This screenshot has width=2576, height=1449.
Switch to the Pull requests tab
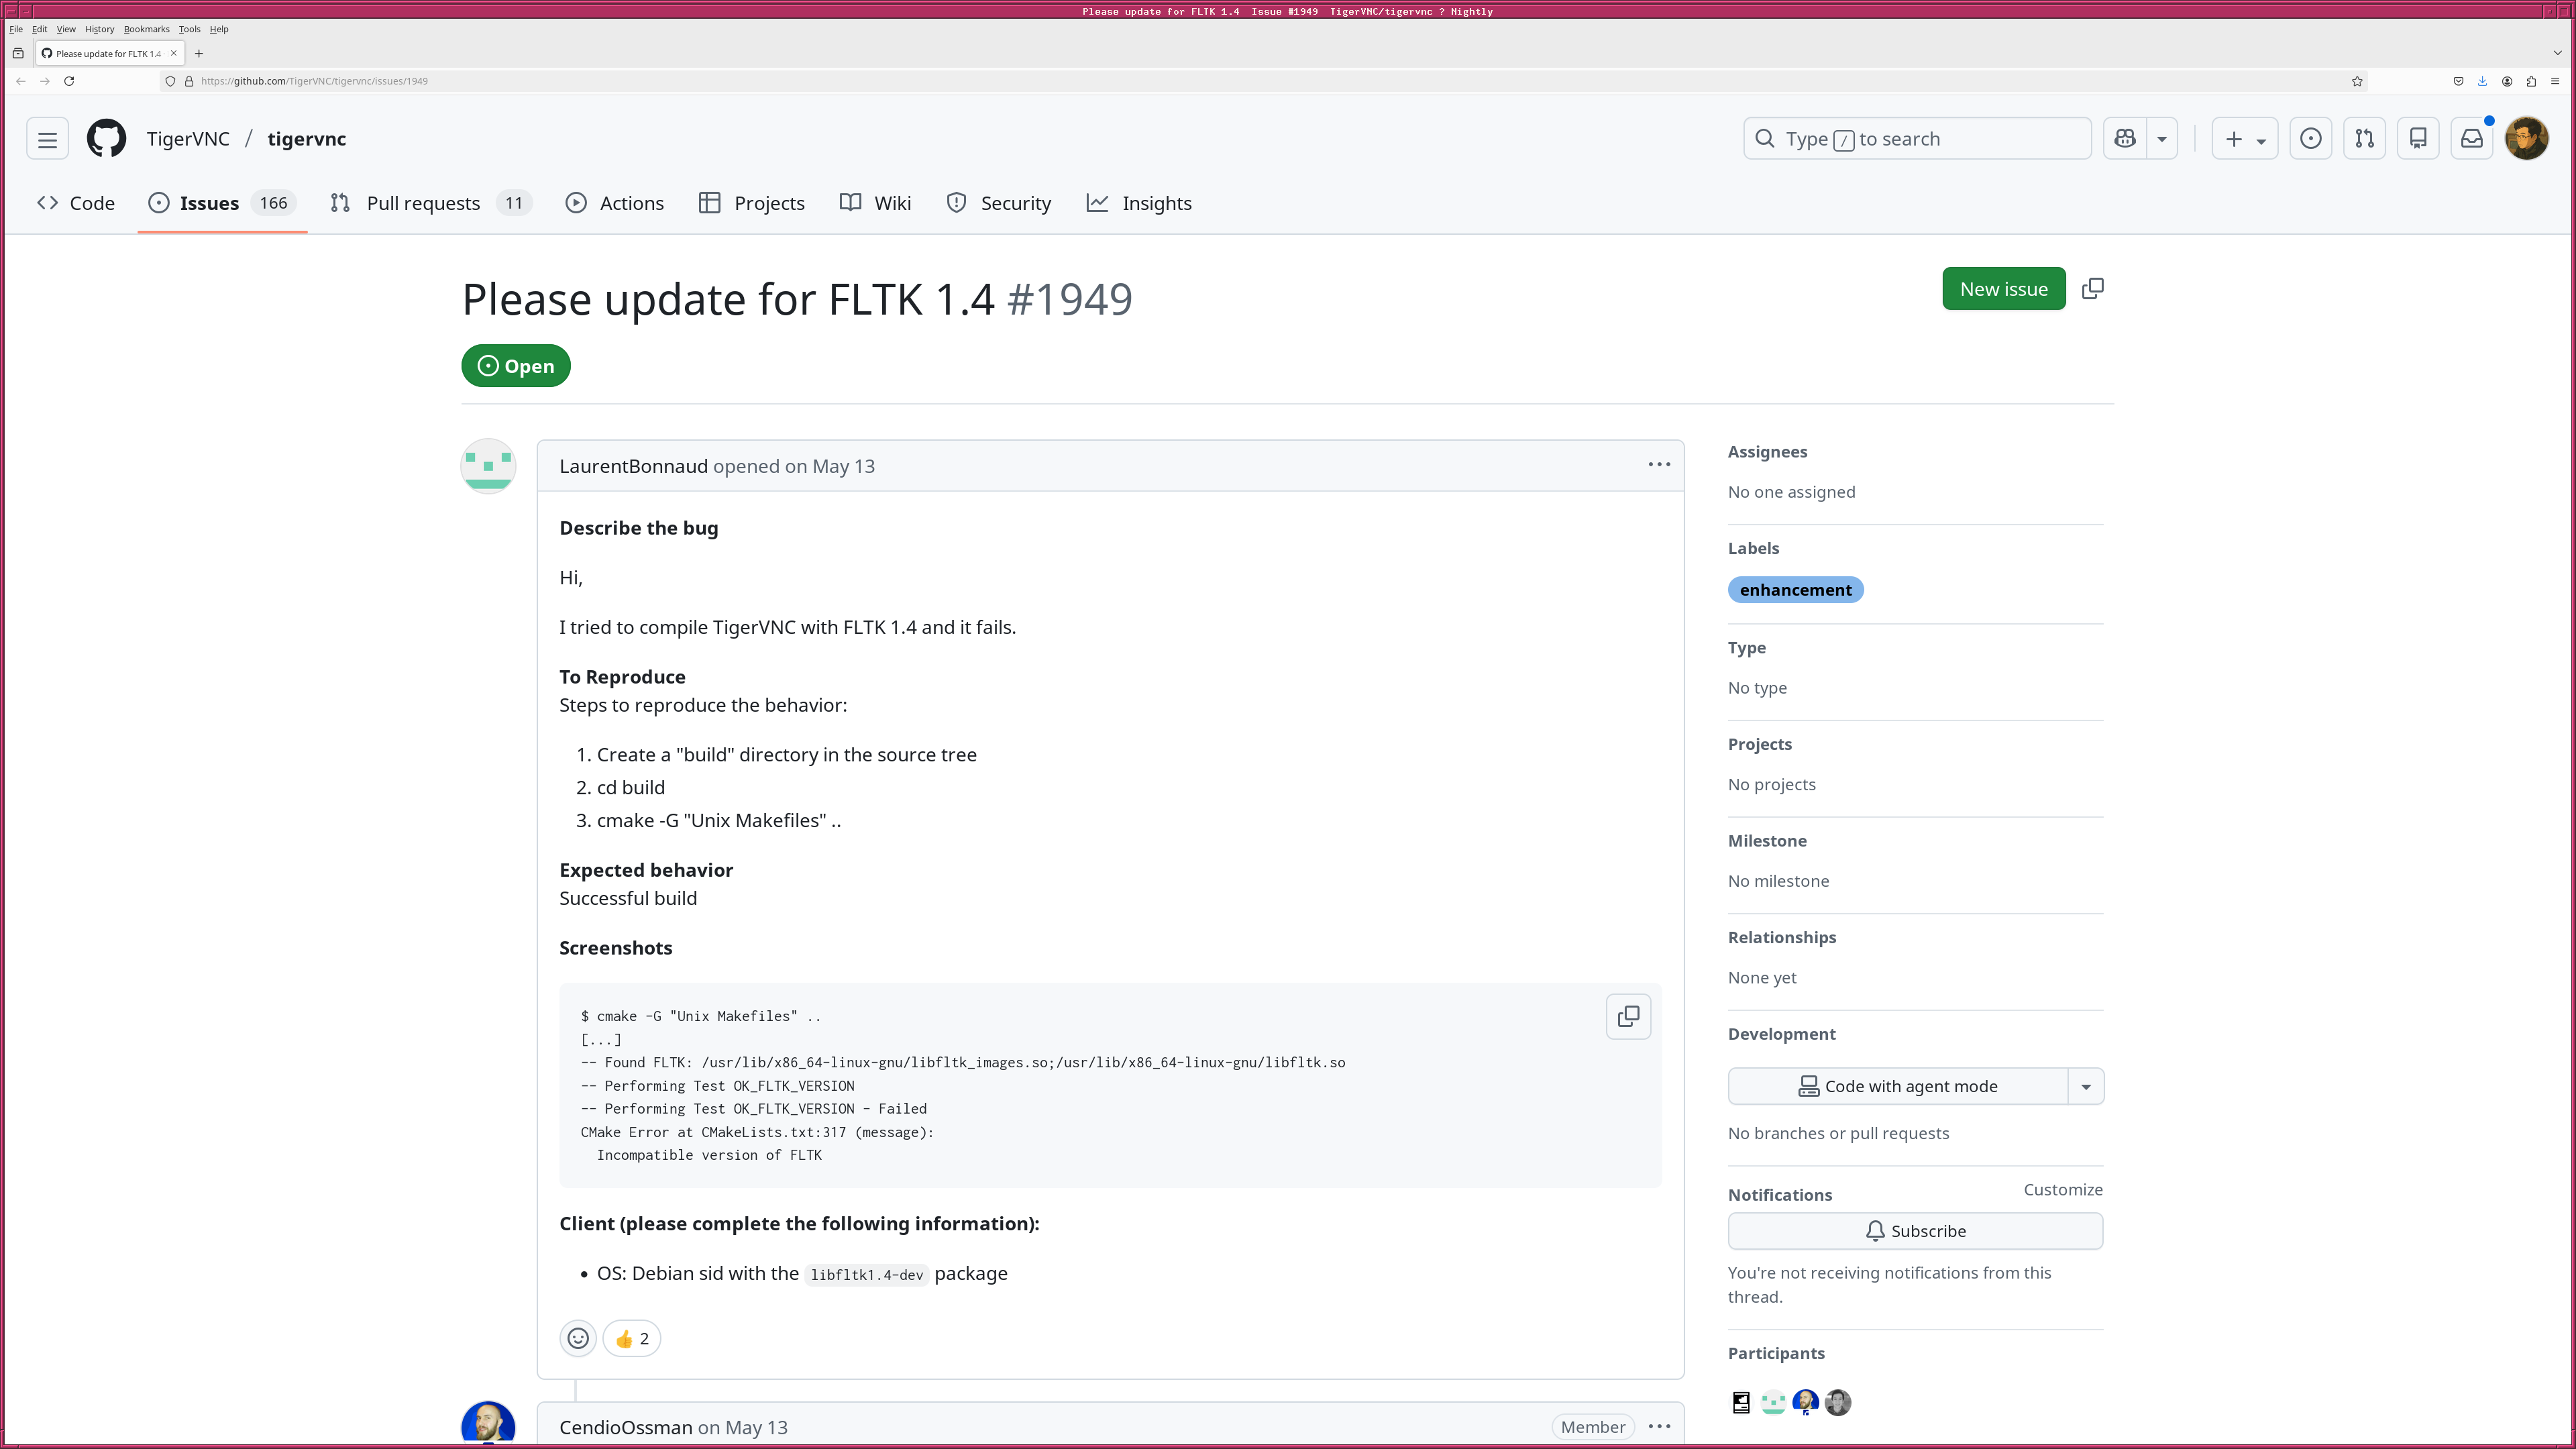pos(423,203)
